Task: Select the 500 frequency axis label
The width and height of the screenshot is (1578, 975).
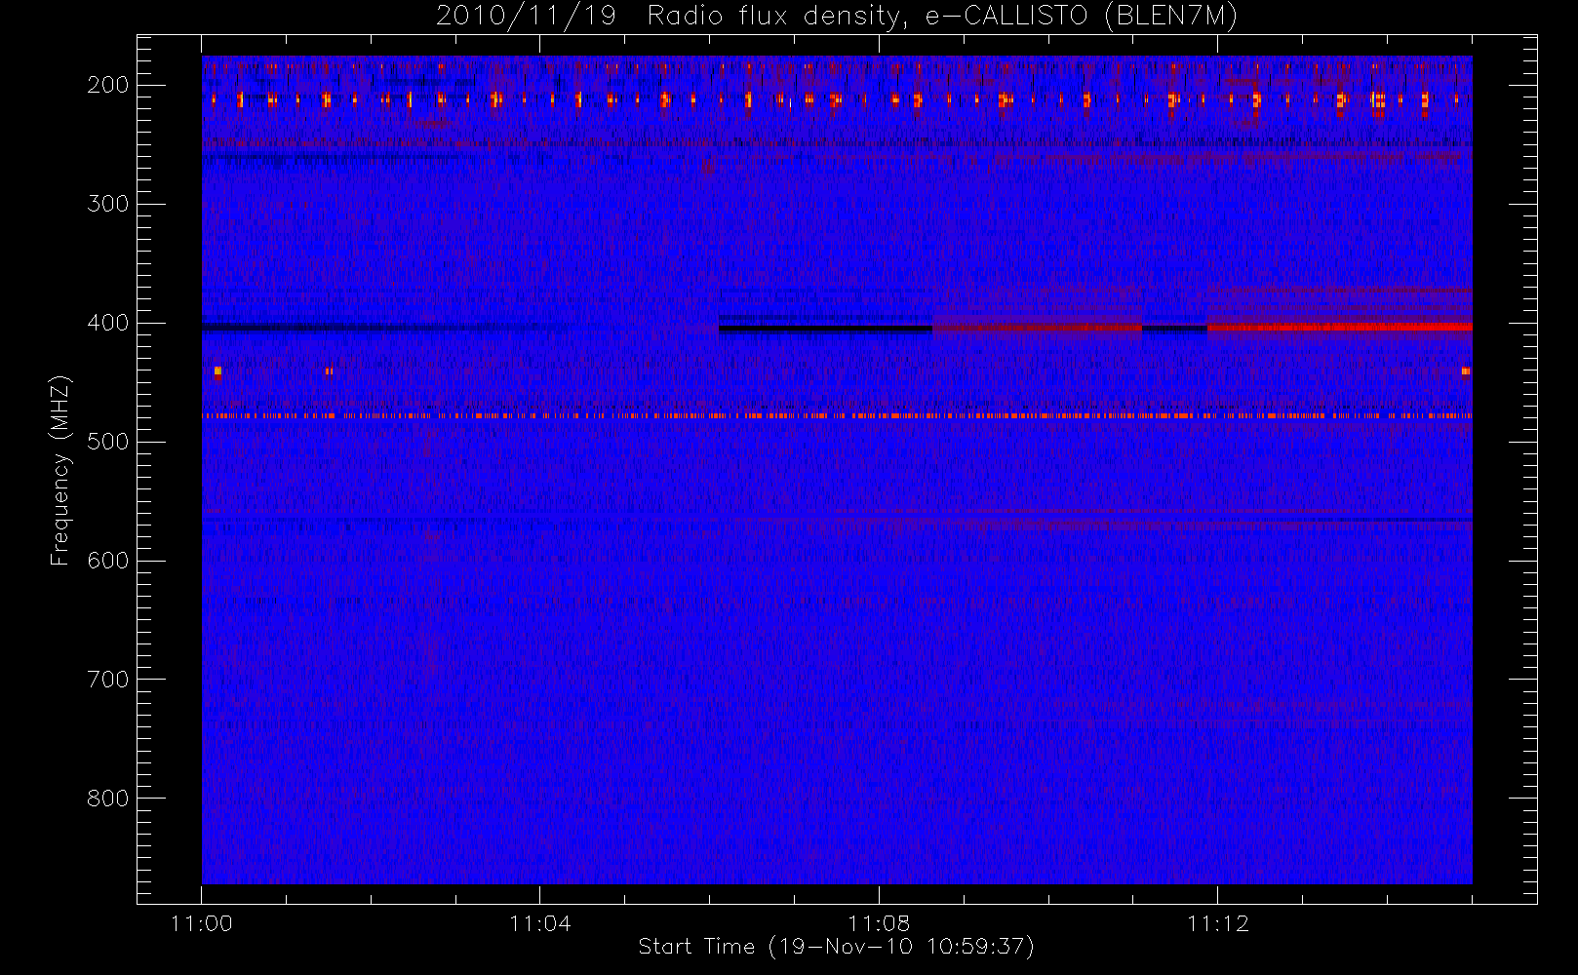Action: tap(107, 442)
